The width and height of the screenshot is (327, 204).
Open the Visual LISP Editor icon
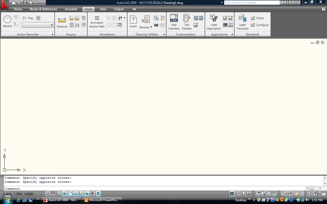pos(231,18)
